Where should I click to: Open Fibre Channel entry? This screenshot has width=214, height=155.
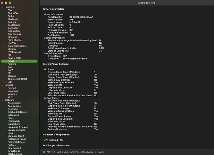15,40
